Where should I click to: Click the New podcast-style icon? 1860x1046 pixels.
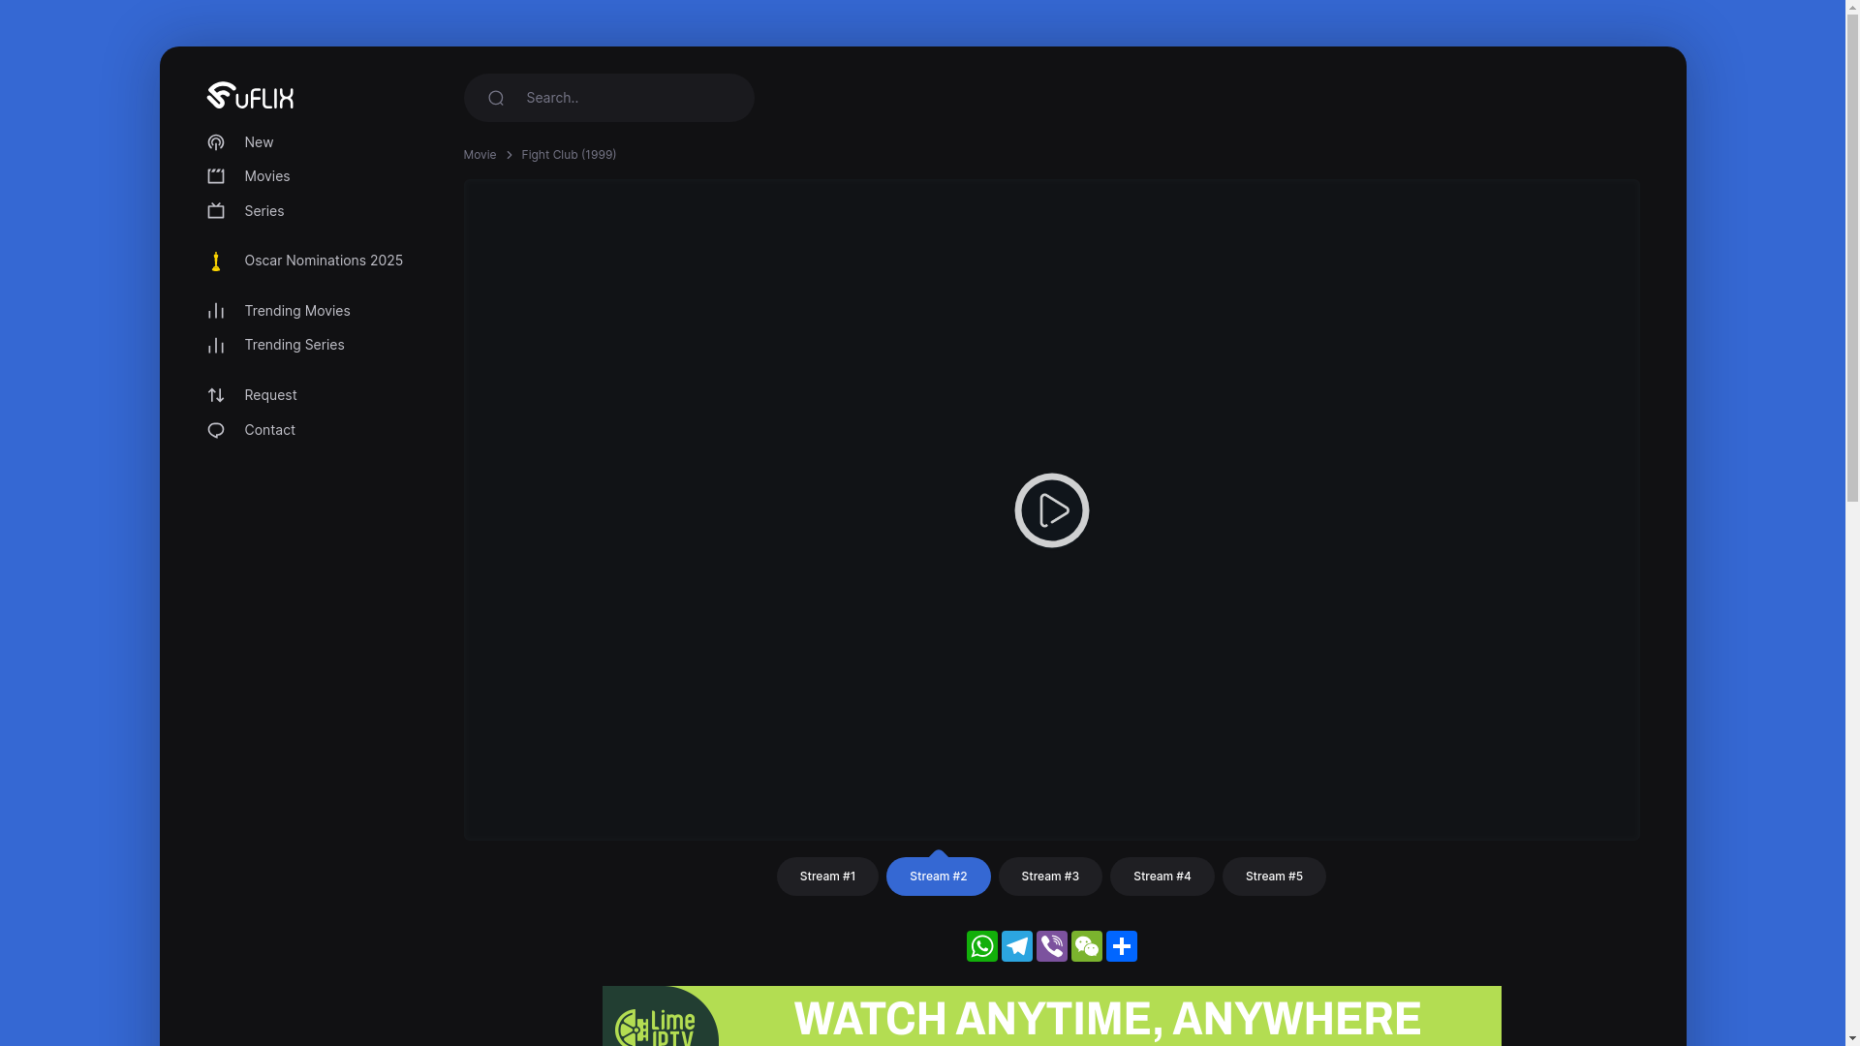[x=216, y=142]
